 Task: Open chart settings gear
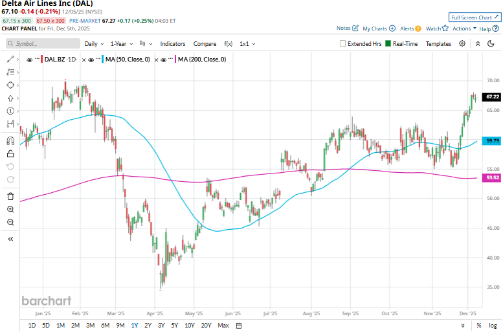462,43
